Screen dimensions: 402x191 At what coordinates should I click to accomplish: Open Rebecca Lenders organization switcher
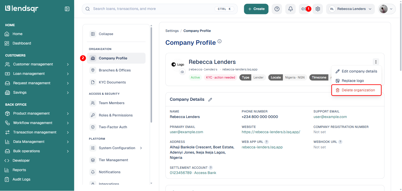(x=350, y=9)
